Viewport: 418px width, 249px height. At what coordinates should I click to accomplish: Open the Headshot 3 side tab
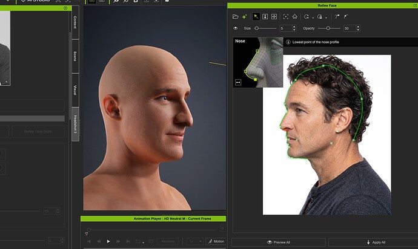click(75, 124)
